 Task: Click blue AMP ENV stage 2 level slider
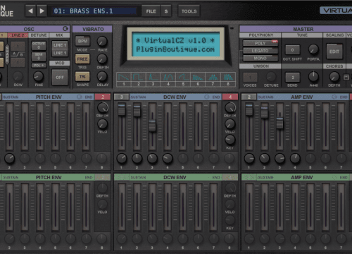click(264, 112)
